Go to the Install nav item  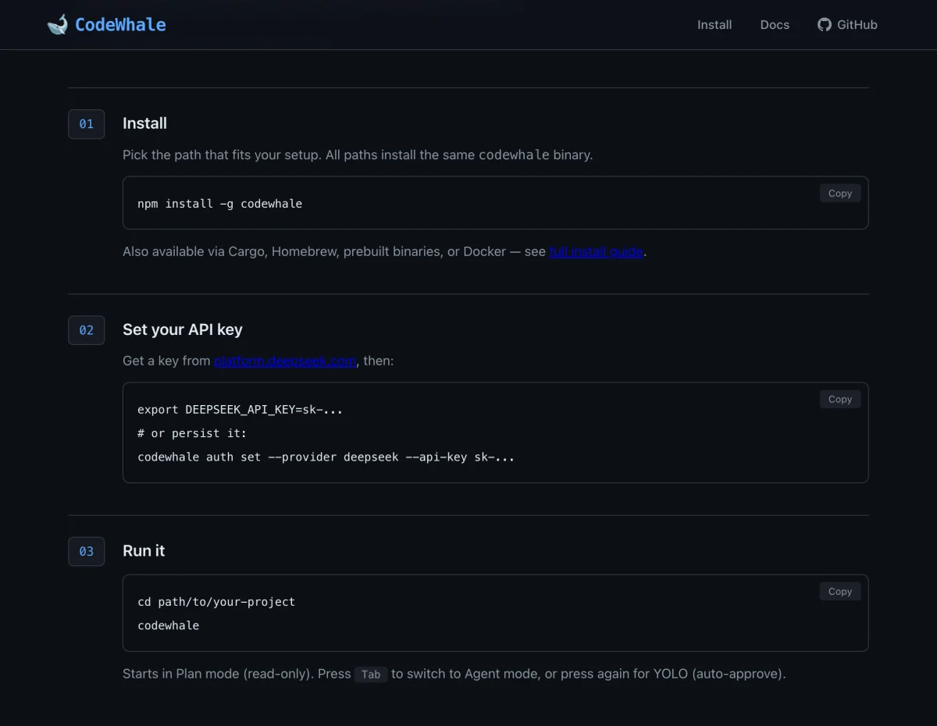[714, 25]
